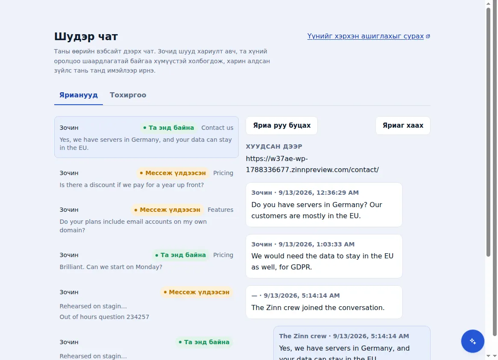Click the 'Яриа руу буцах' button
498x360 pixels.
click(x=282, y=126)
